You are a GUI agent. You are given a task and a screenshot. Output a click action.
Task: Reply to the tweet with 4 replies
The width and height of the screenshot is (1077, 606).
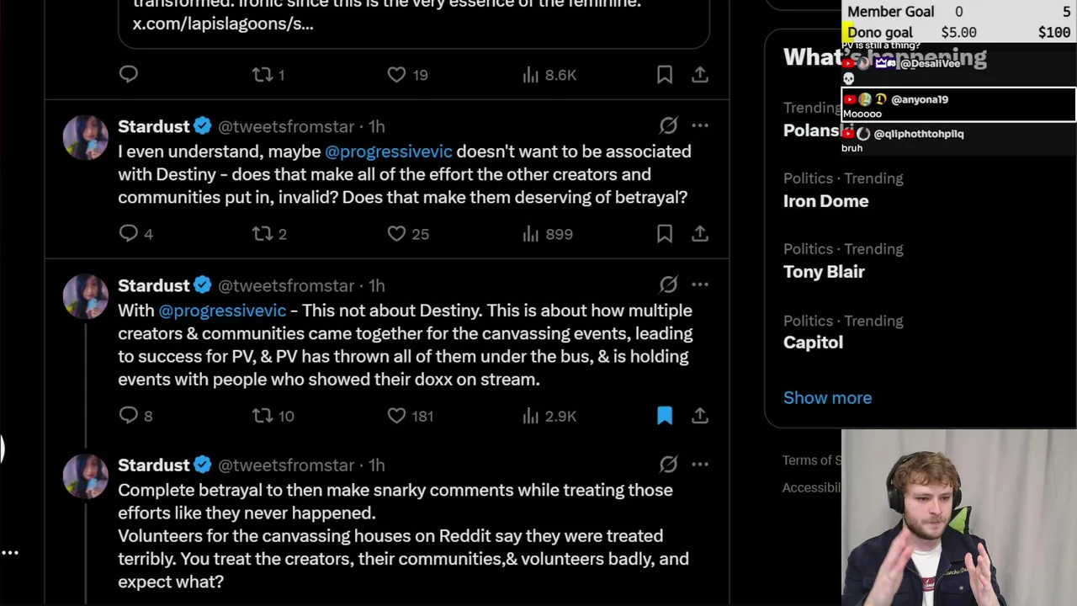tap(129, 233)
